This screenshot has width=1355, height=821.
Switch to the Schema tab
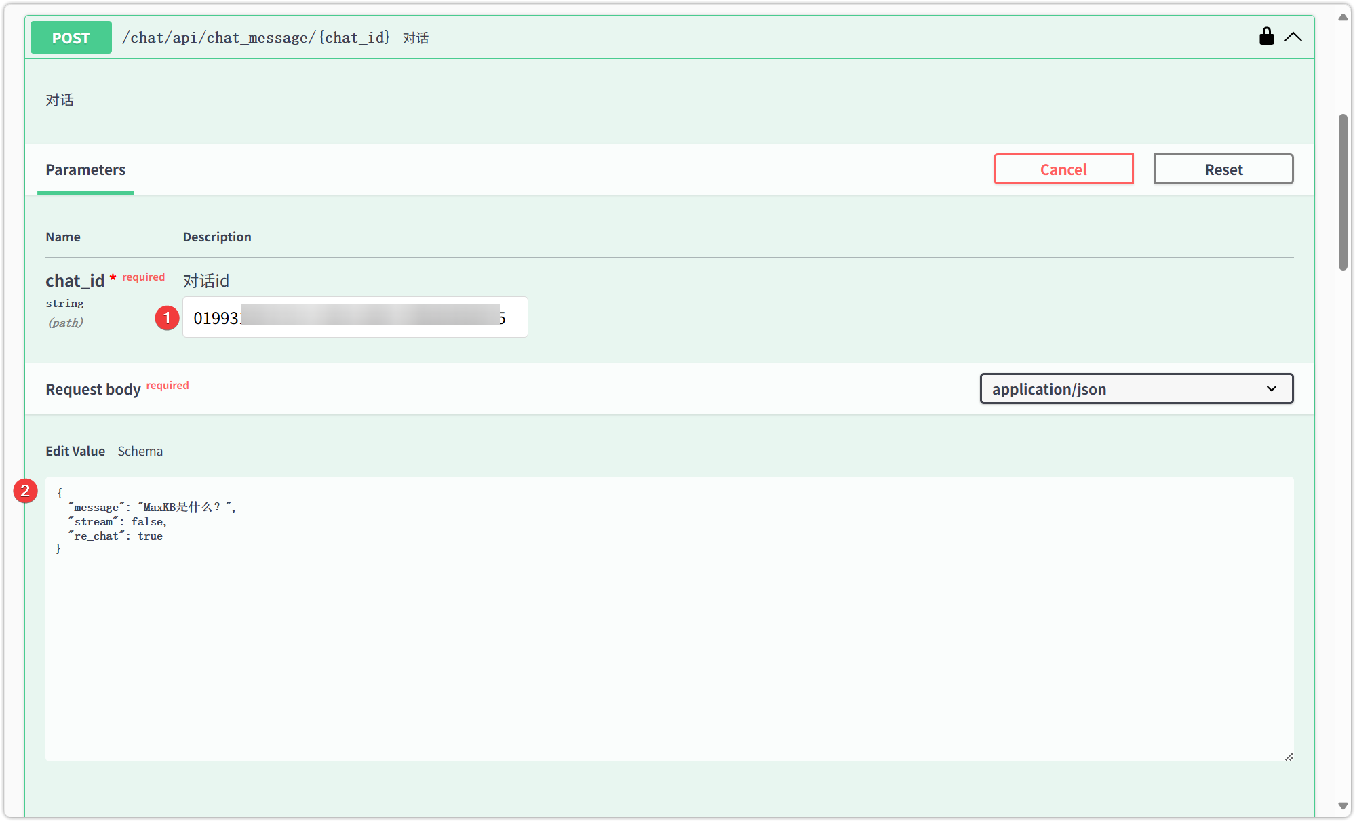pos(140,452)
